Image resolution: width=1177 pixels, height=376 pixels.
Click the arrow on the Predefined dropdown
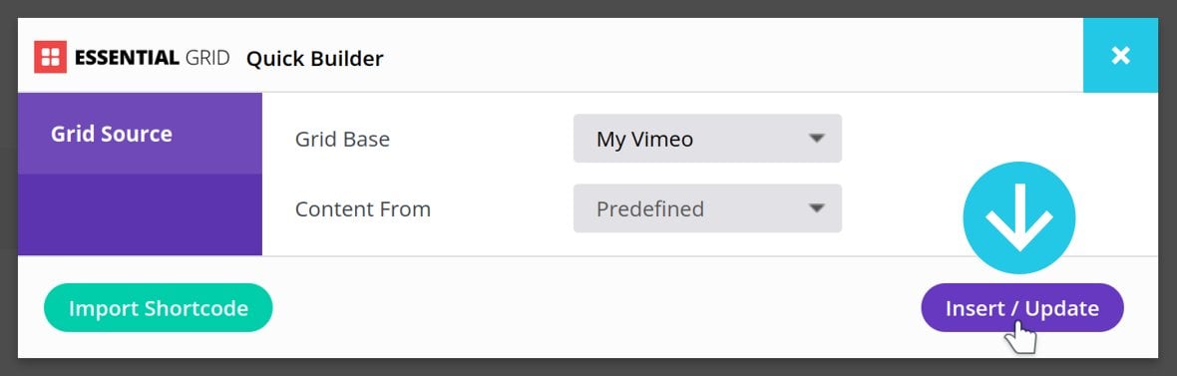pos(817,207)
